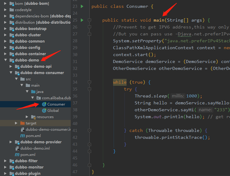Viewport: 230px width, 176px height.
Task: Click the "233" string literal
Action: coord(221,110)
